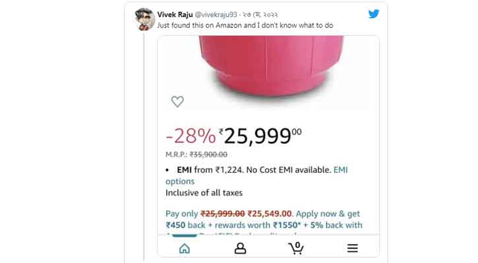The height and width of the screenshot is (263, 478).
Task: Open Vivek Raju's display name link
Action: point(175,14)
